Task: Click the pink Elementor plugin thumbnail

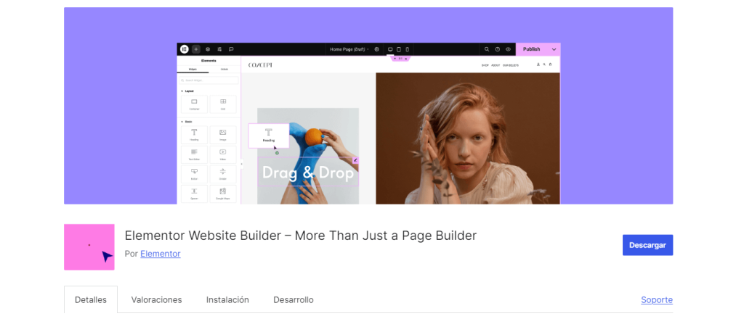Action: point(89,247)
